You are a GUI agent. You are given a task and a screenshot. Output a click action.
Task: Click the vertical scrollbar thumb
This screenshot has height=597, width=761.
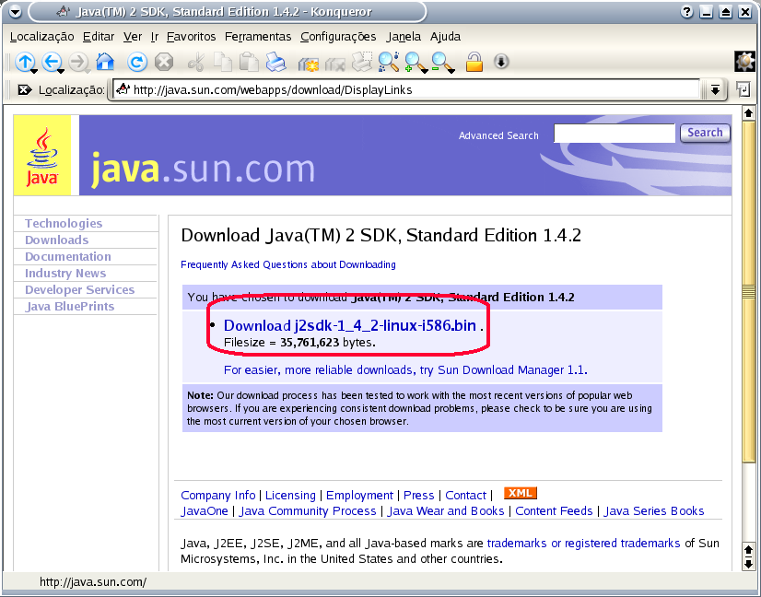748,291
